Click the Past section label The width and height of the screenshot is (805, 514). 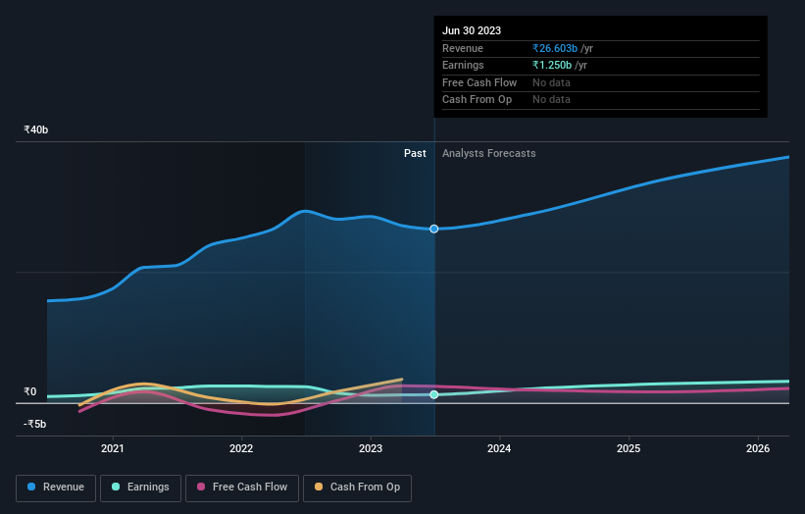[x=415, y=154]
